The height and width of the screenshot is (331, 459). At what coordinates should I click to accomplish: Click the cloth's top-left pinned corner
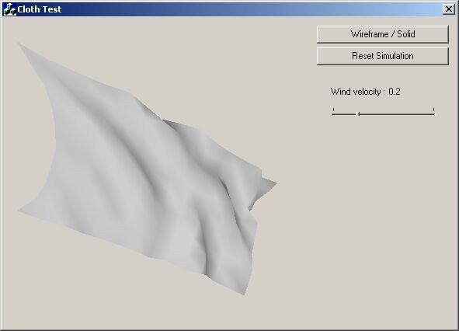(20, 44)
